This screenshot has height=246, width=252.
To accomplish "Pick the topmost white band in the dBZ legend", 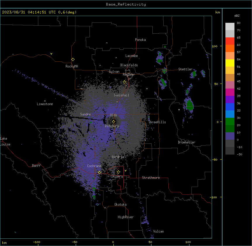I will [230, 27].
